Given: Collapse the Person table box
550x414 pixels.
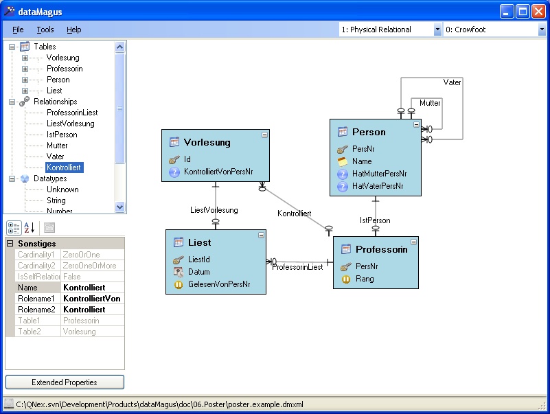Looking at the screenshot, I should point(416,124).
